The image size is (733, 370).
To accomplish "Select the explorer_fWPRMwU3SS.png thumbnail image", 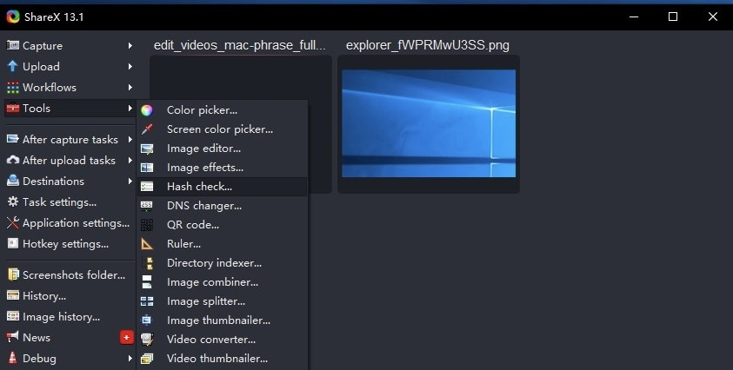I will point(429,123).
